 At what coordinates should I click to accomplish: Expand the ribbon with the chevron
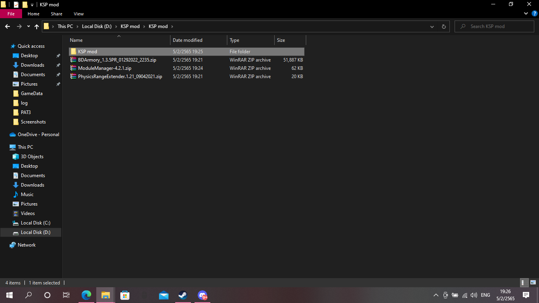coord(526,13)
